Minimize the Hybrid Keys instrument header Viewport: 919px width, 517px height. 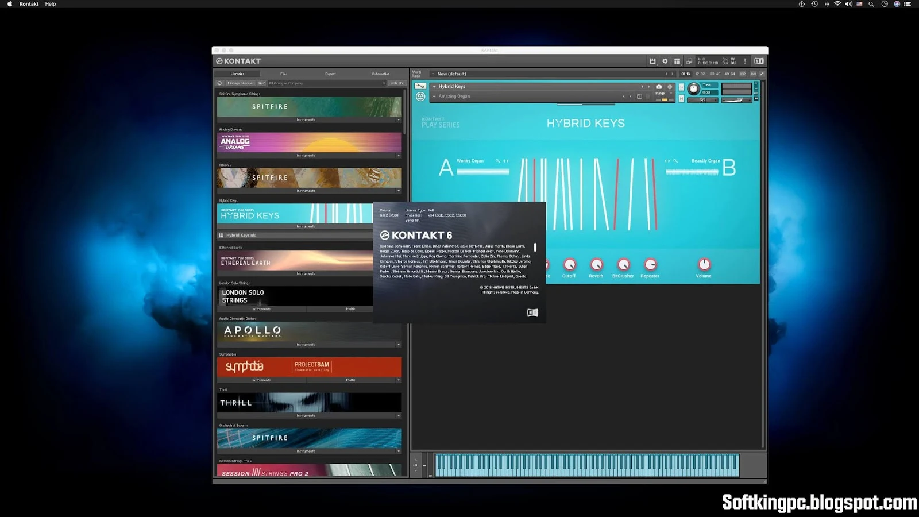[x=756, y=88]
